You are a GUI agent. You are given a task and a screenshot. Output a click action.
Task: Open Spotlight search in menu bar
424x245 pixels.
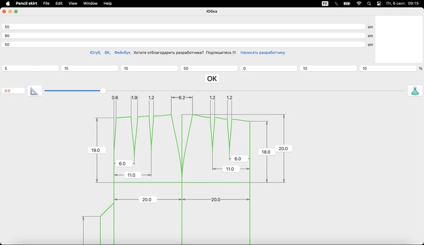click(369, 4)
